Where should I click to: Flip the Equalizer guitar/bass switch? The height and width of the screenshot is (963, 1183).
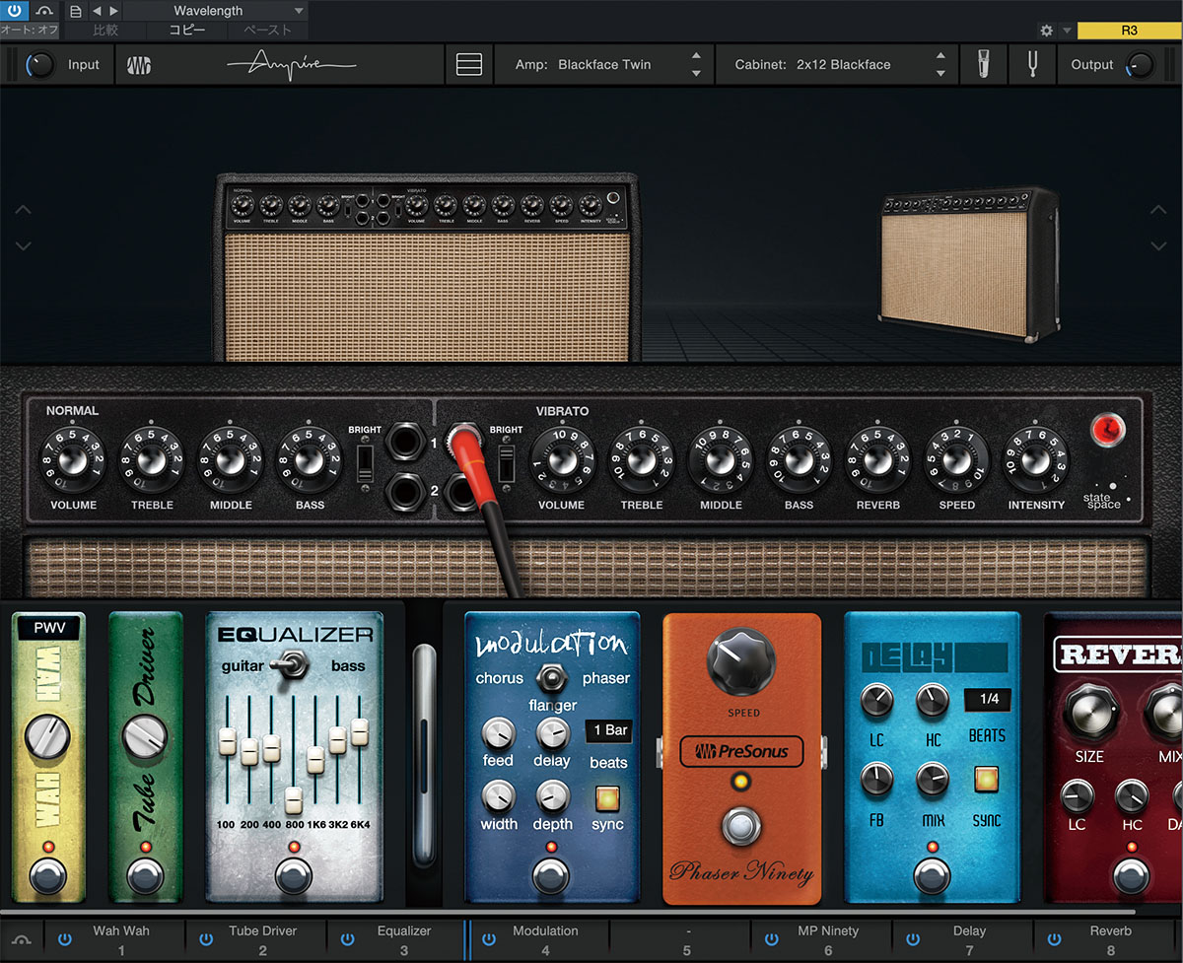point(292,663)
